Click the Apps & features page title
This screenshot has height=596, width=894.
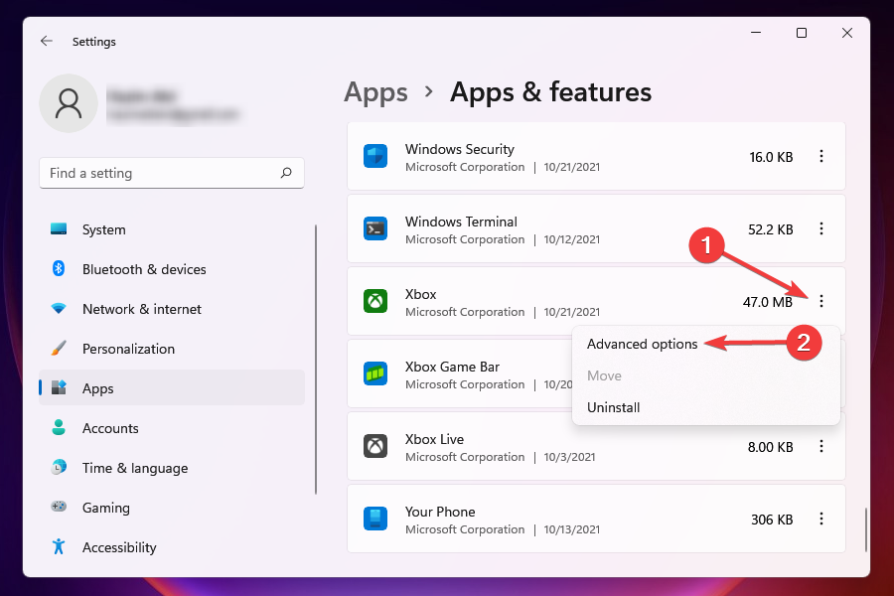[x=550, y=92]
